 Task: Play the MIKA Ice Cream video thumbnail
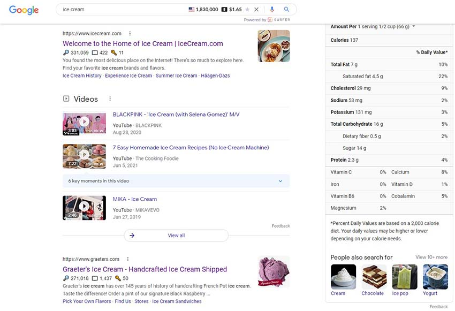84,208
